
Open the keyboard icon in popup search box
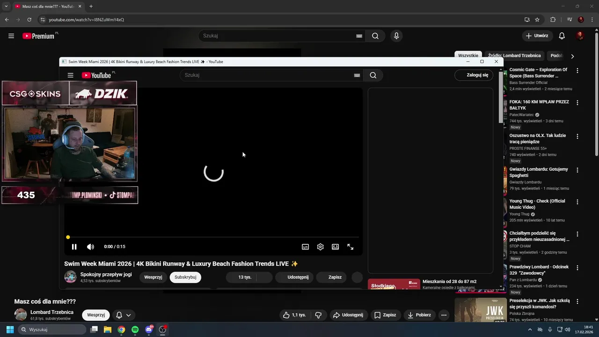tap(357, 75)
